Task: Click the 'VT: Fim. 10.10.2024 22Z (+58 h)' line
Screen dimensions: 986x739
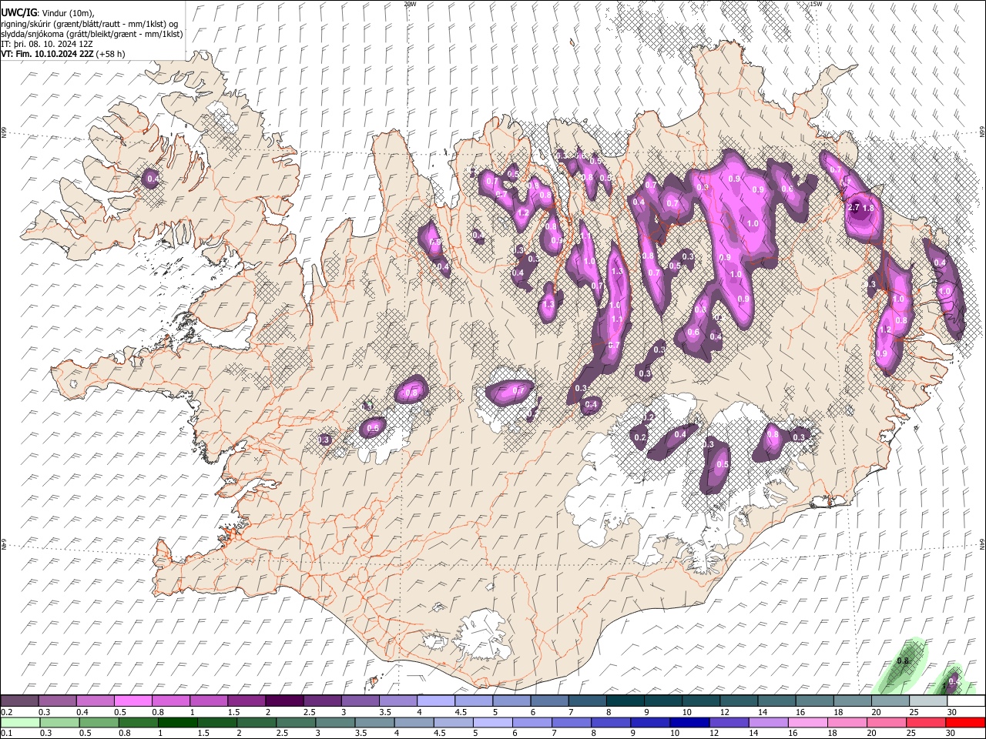Action: click(x=63, y=54)
